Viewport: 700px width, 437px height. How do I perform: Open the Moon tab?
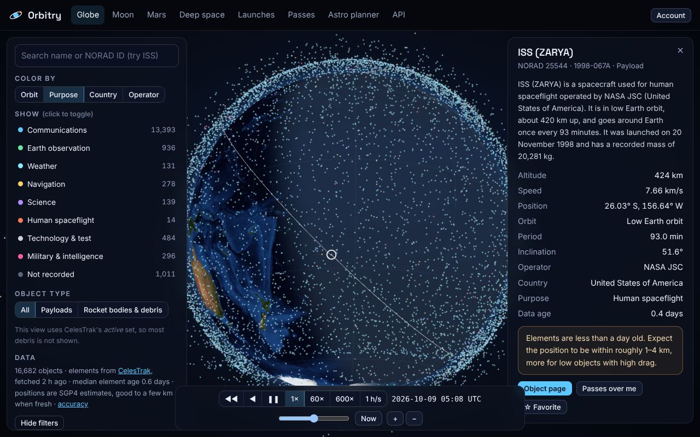pos(123,15)
